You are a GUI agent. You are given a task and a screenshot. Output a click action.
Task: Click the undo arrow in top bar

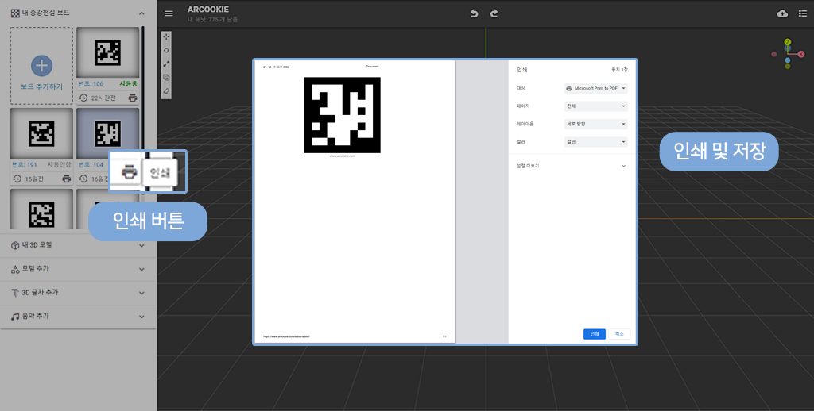click(x=474, y=13)
